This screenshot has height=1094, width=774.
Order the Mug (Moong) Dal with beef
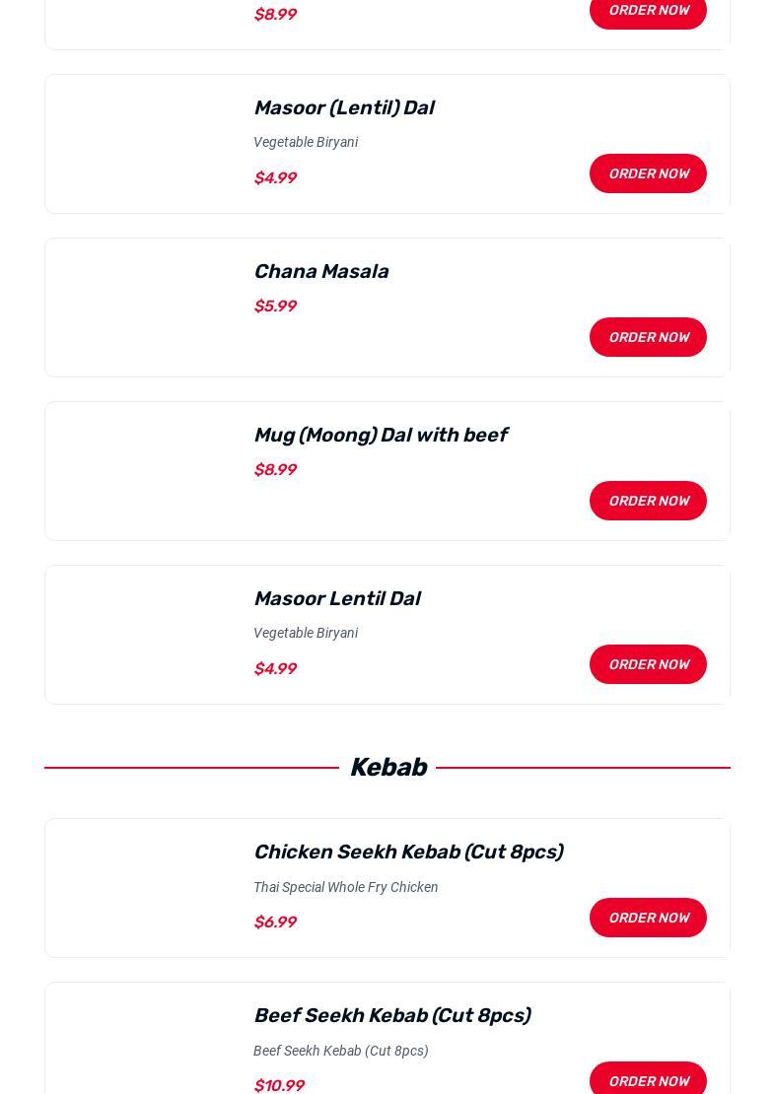click(x=648, y=501)
